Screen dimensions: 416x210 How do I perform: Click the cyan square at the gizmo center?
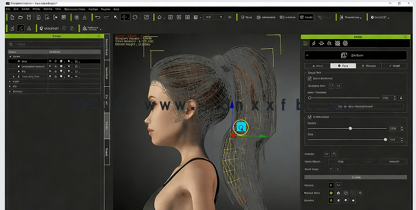click(x=241, y=128)
